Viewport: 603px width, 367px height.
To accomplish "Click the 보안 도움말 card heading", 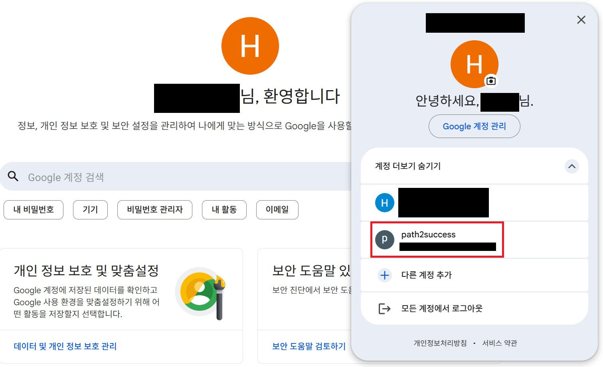I will pos(311,270).
